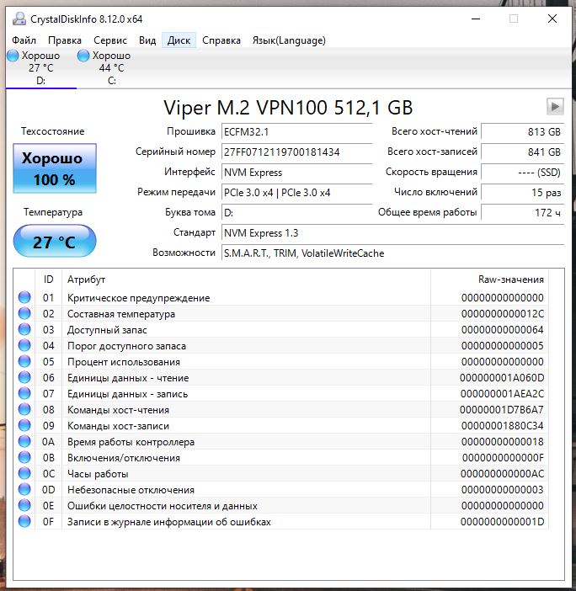
Task: Click status icon for Единицы данных - запись
Action: (24, 393)
